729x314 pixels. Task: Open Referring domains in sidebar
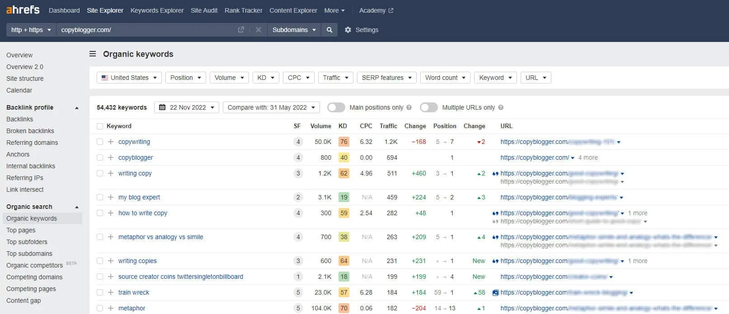coord(32,143)
